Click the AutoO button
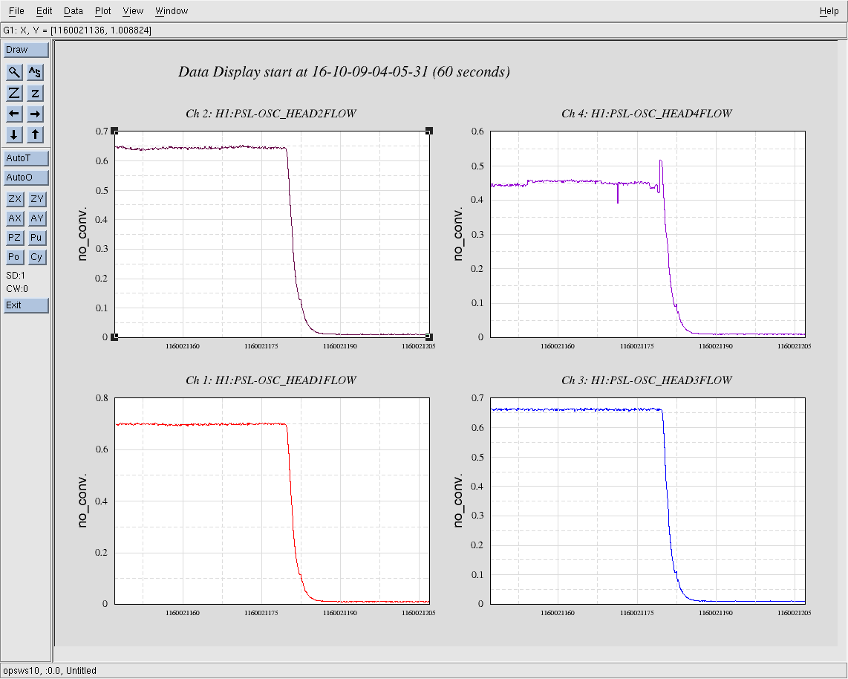 [26, 178]
